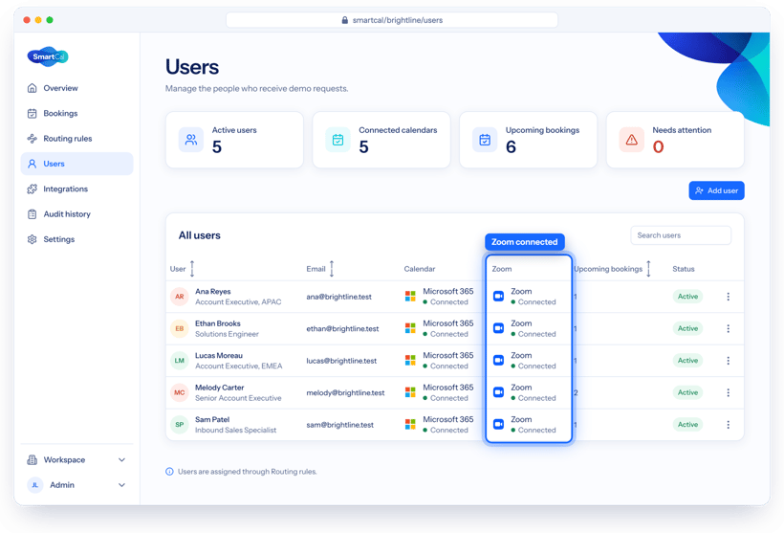The width and height of the screenshot is (784, 533).
Task: Click the Upcoming bookings card icon
Action: 485,140
